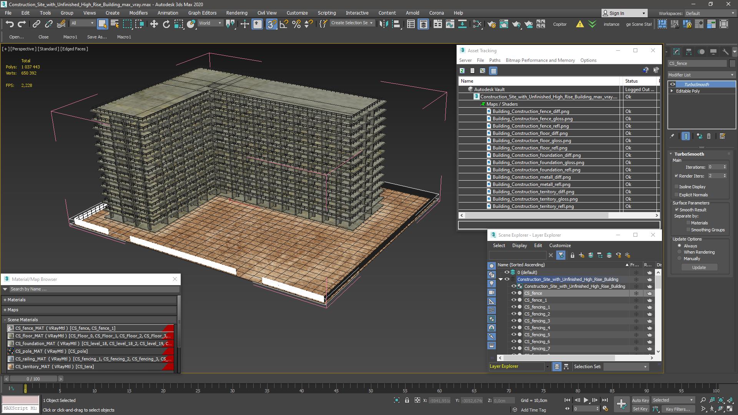
Task: Uncheck the Smooth Result checkbox
Action: pos(676,210)
